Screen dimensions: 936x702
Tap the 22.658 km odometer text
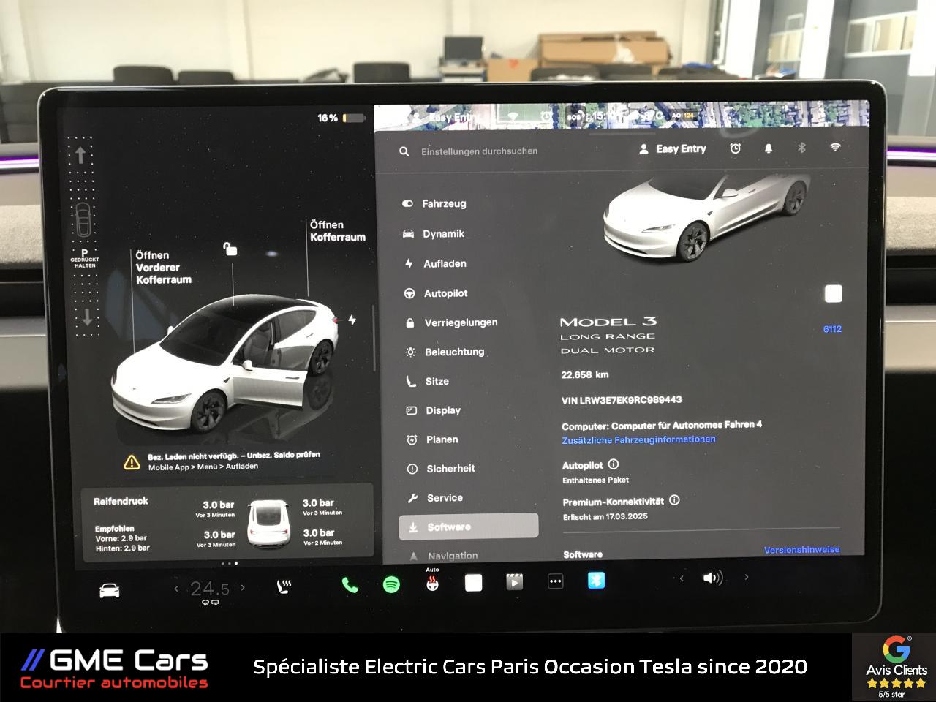point(585,374)
